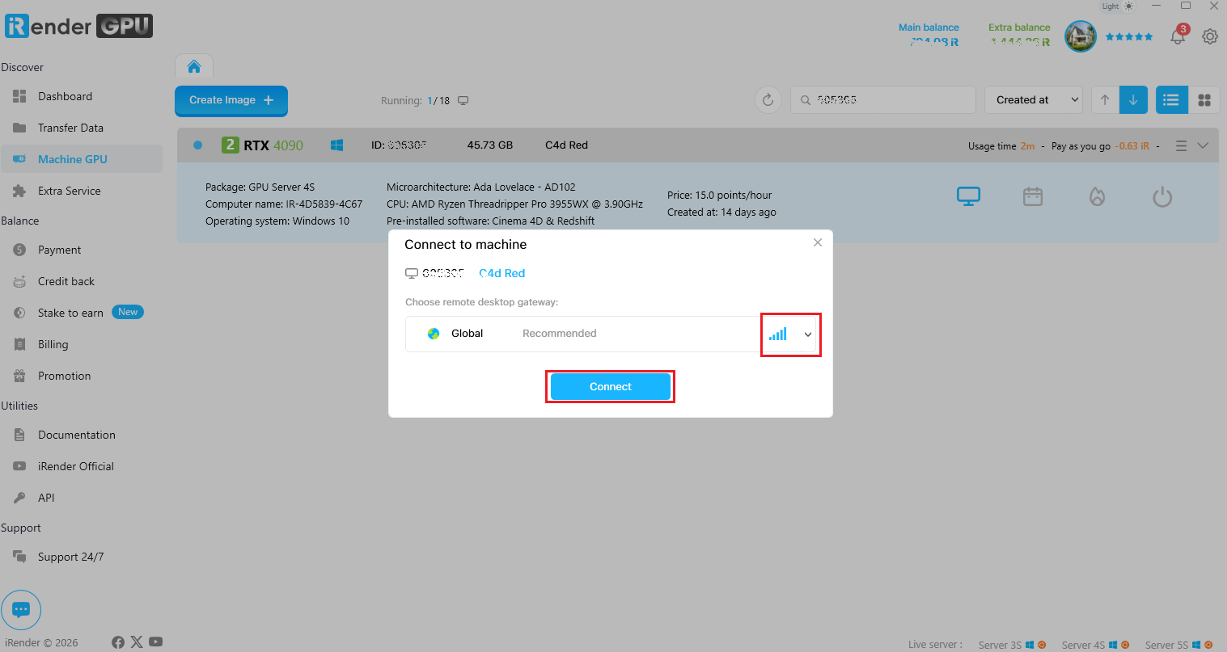This screenshot has width=1227, height=652.
Task: Click the blue Connect button
Action: coord(611,386)
